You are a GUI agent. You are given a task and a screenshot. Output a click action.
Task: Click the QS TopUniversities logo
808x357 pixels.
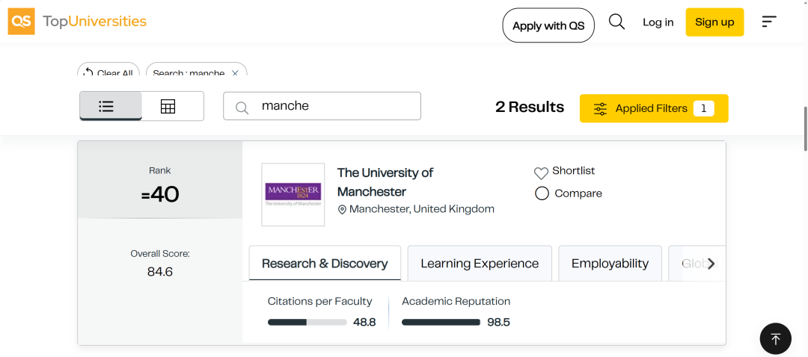click(x=77, y=22)
